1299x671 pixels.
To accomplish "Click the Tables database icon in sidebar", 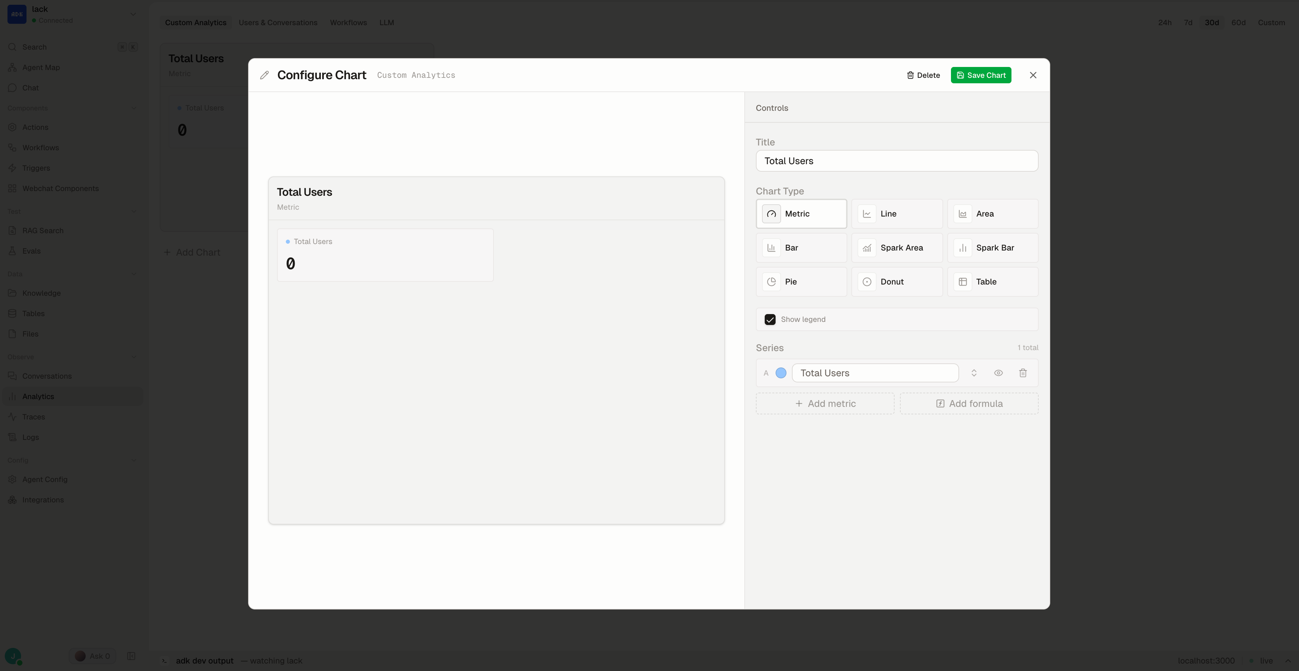I will coord(12,313).
